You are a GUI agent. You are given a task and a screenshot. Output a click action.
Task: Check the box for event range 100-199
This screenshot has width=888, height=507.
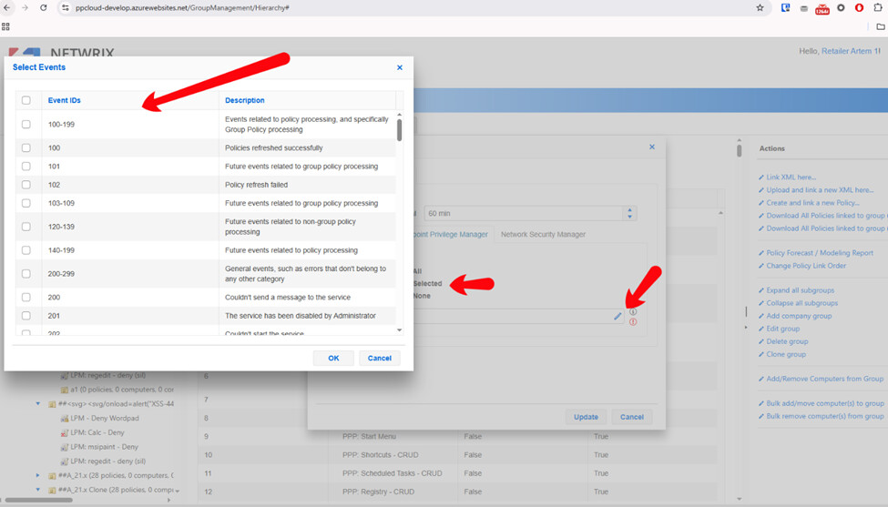point(26,124)
